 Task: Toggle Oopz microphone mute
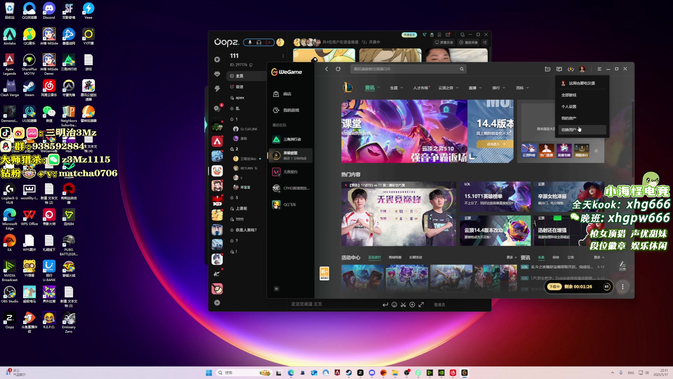[250, 42]
